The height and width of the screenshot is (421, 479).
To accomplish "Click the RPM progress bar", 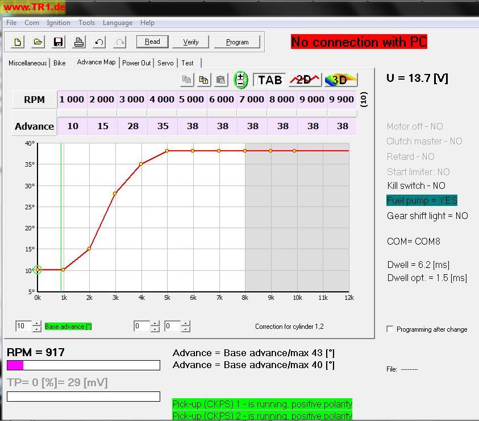I will (84, 365).
